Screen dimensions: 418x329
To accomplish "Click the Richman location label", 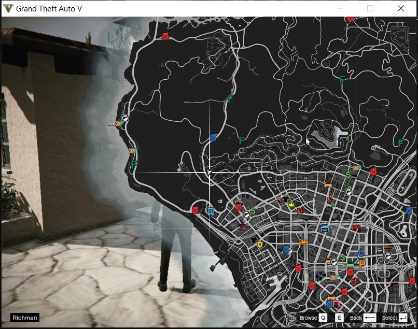I will [x=24, y=318].
